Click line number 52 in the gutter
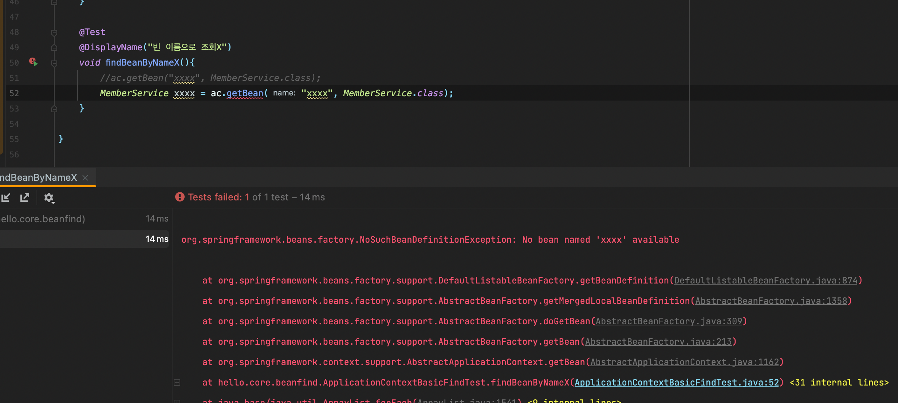The width and height of the screenshot is (898, 403). click(x=14, y=93)
